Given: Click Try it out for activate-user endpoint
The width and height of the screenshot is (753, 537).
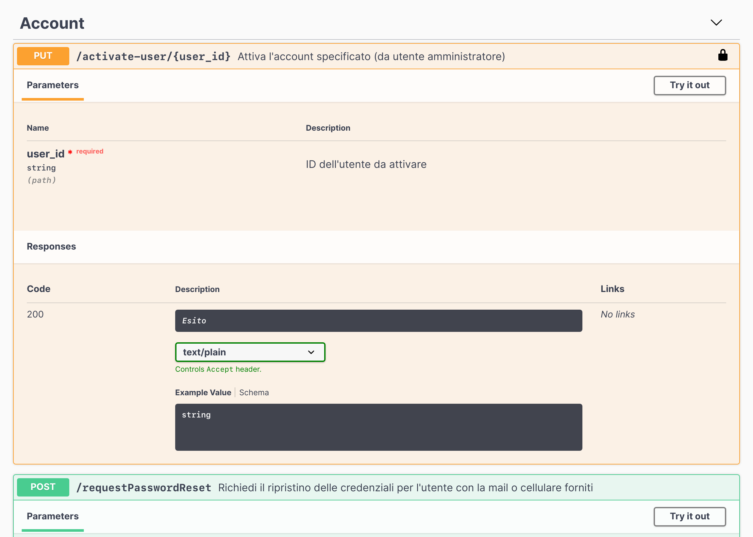Looking at the screenshot, I should tap(690, 85).
